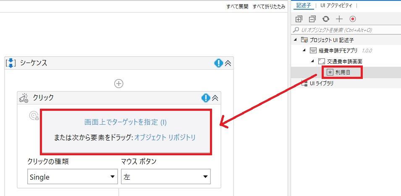Click the クリック activity mouse icon
Image resolution: width=401 pixels, height=196 pixels.
click(x=24, y=98)
